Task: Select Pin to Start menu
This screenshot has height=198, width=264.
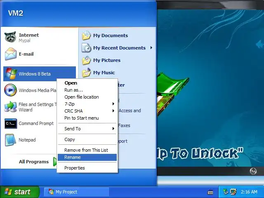Action: tap(87, 118)
